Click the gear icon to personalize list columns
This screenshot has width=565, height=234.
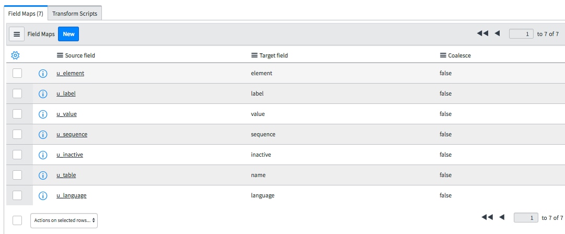point(15,55)
